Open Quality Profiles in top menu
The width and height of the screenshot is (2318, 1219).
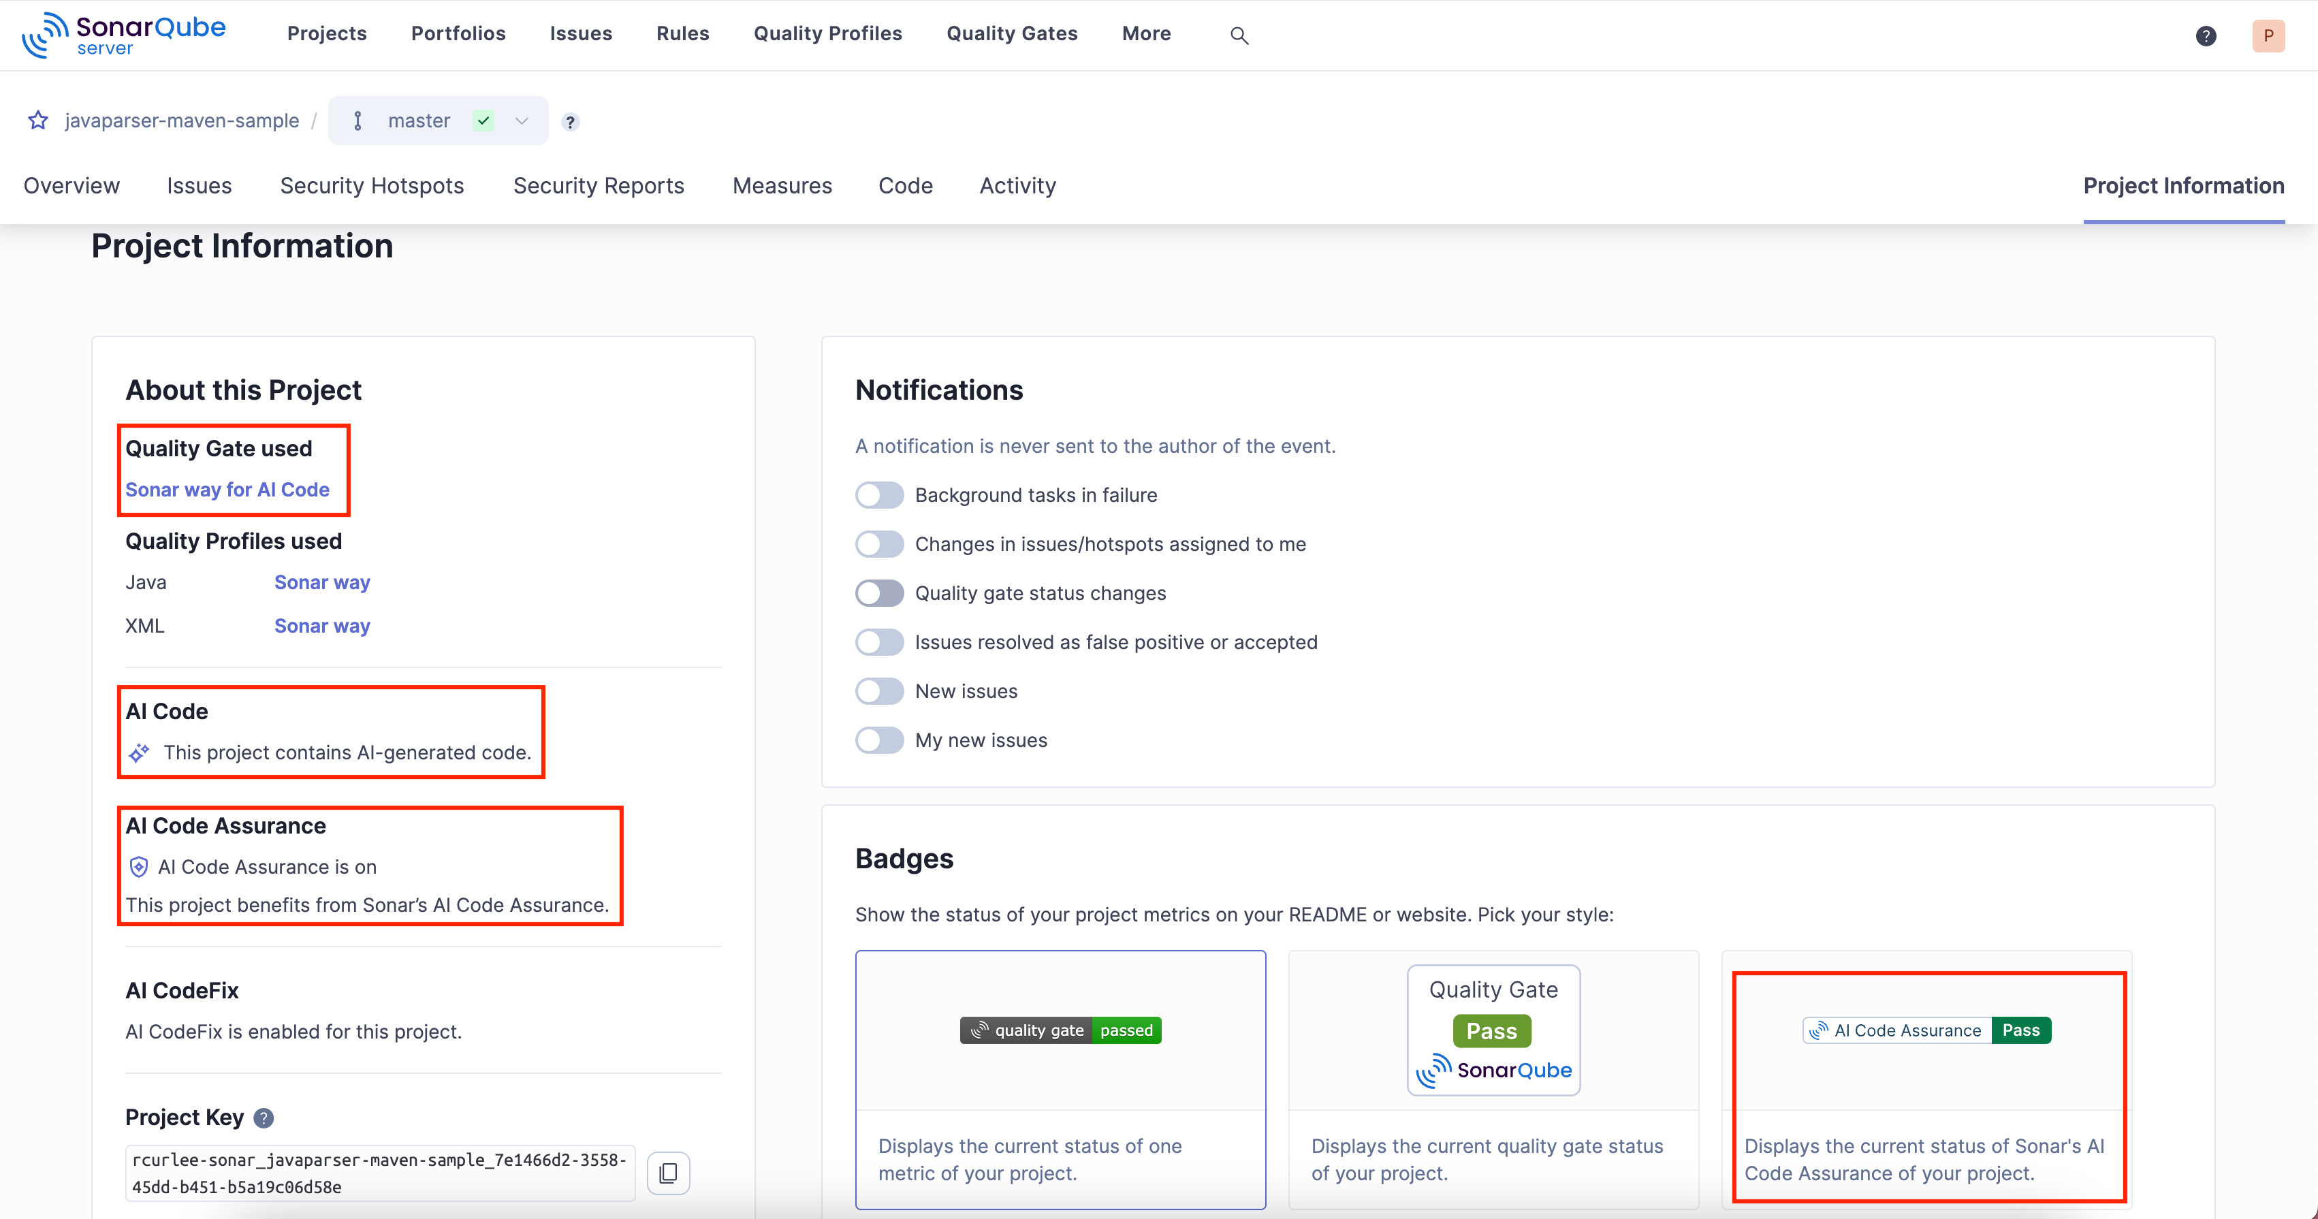tap(827, 33)
